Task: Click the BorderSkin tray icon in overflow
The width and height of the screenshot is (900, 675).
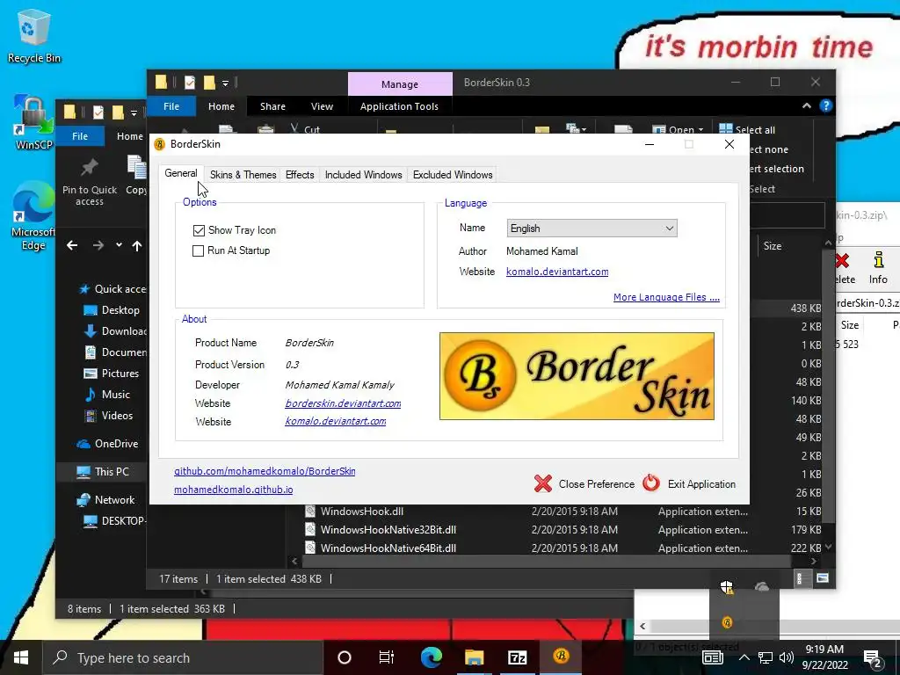Action: 727,622
